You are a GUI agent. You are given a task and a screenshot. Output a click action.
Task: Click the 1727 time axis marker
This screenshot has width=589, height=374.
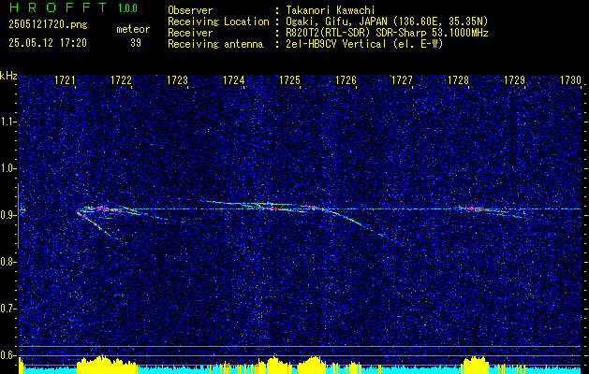(x=402, y=80)
